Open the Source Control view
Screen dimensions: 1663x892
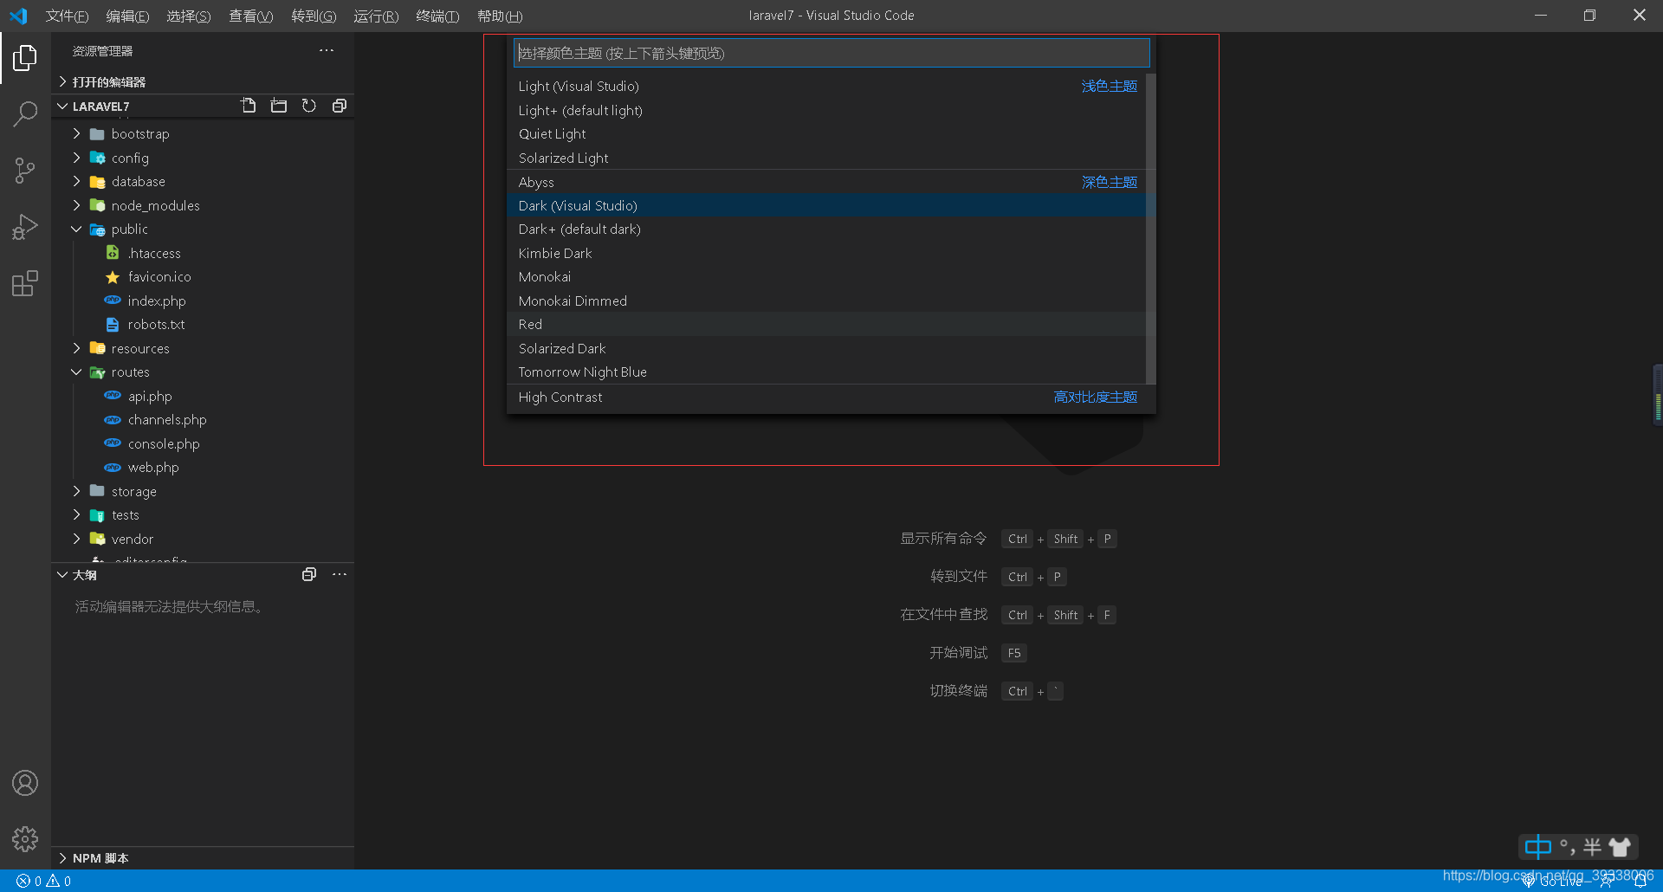tap(25, 170)
